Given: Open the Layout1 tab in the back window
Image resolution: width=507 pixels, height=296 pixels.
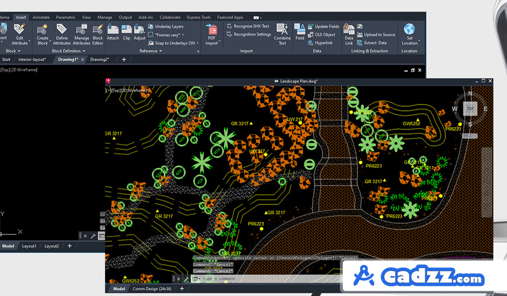Looking at the screenshot, I should (x=29, y=246).
